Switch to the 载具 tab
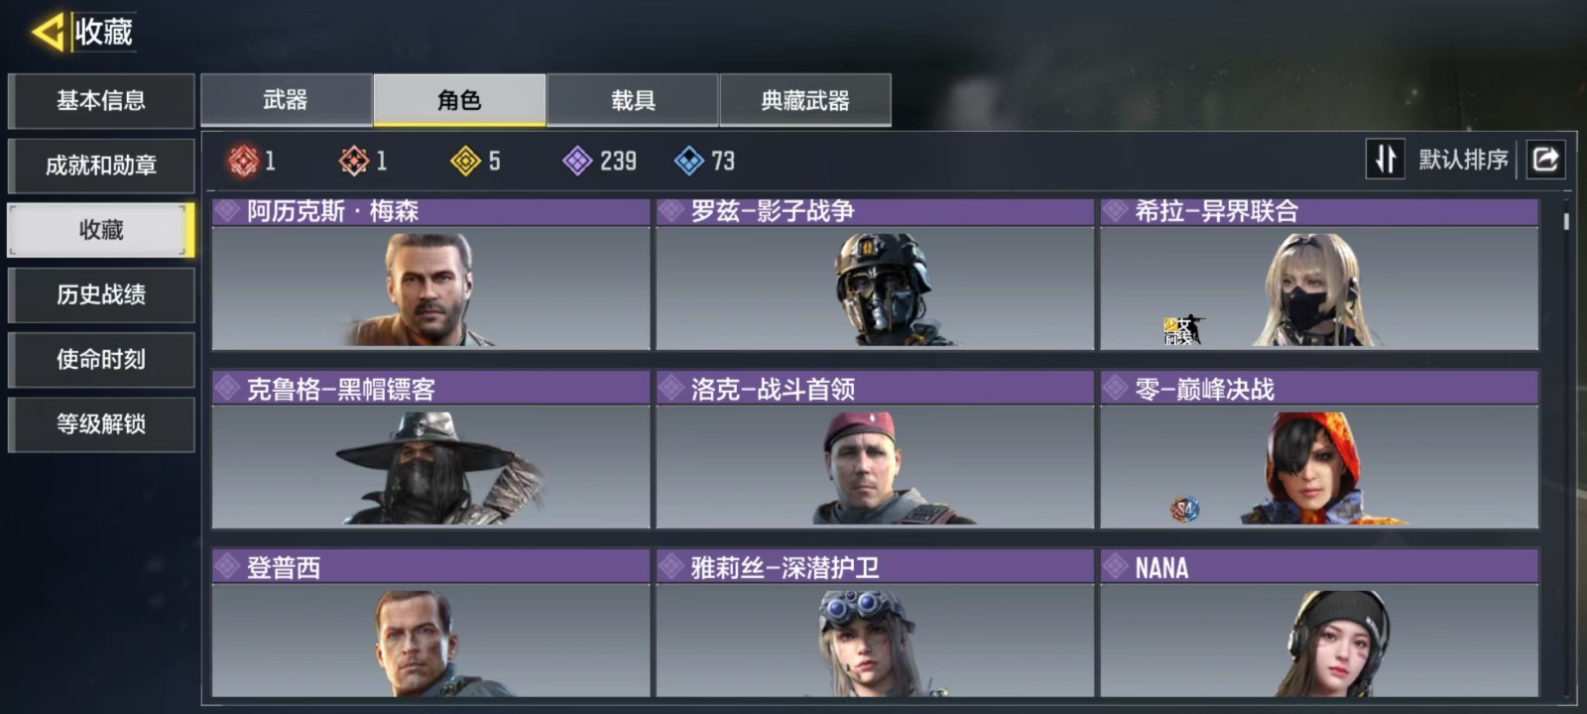Viewport: 1587px width, 714px height. [x=633, y=100]
